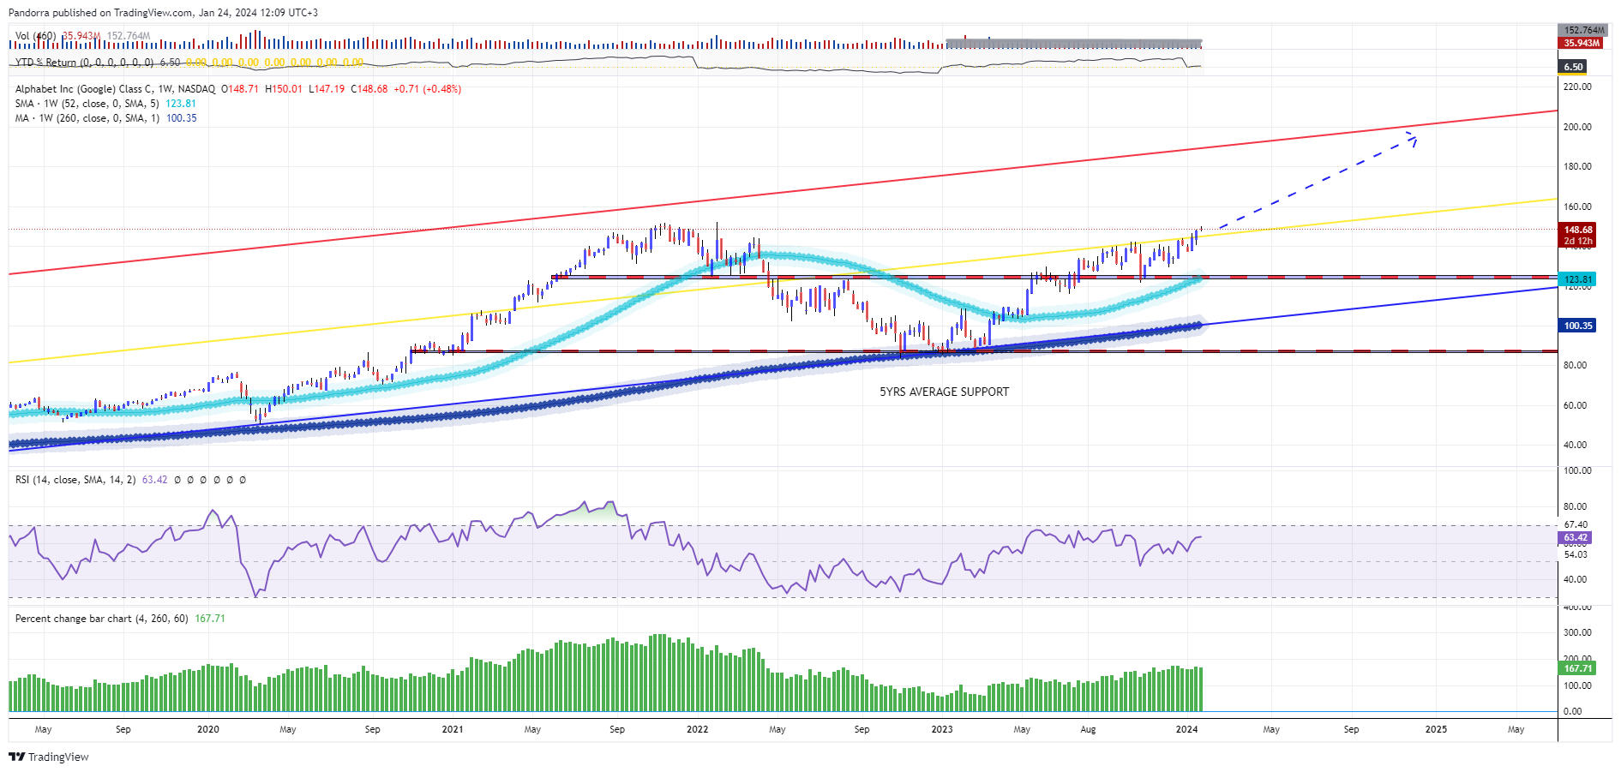Click the 2020 time axis label

click(208, 729)
